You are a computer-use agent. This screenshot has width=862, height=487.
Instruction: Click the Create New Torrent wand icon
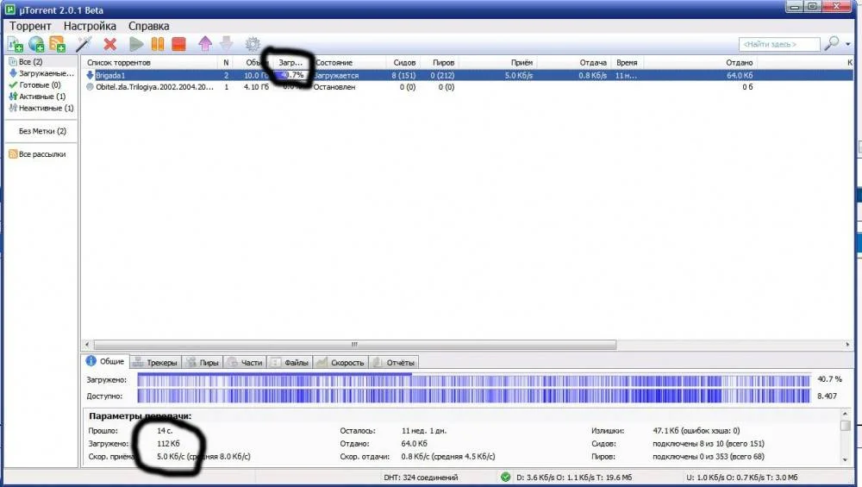point(84,44)
